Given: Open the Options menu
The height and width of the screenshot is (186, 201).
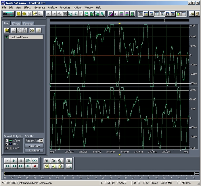Looking at the screenshot, I should point(77,7).
